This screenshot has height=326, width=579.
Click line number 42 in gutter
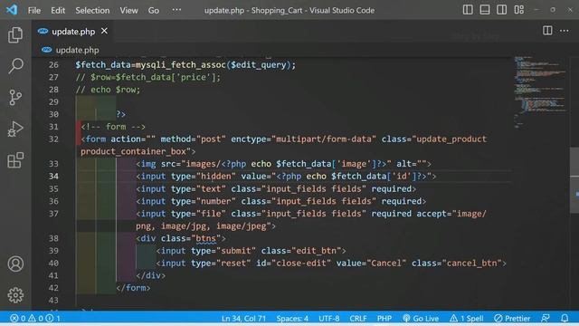(x=53, y=288)
